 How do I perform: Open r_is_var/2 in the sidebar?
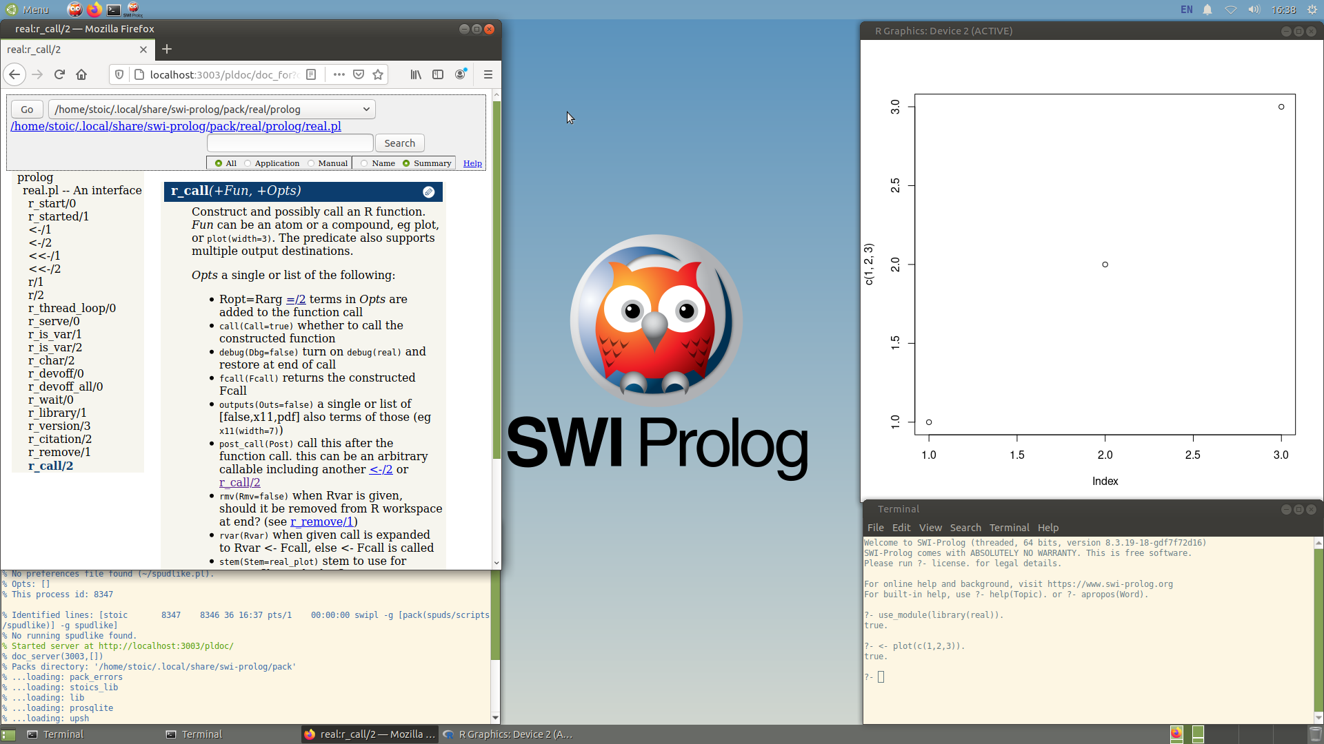tap(55, 347)
